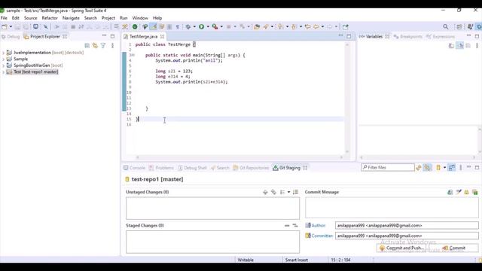Click the Committer email field

click(x=407, y=236)
